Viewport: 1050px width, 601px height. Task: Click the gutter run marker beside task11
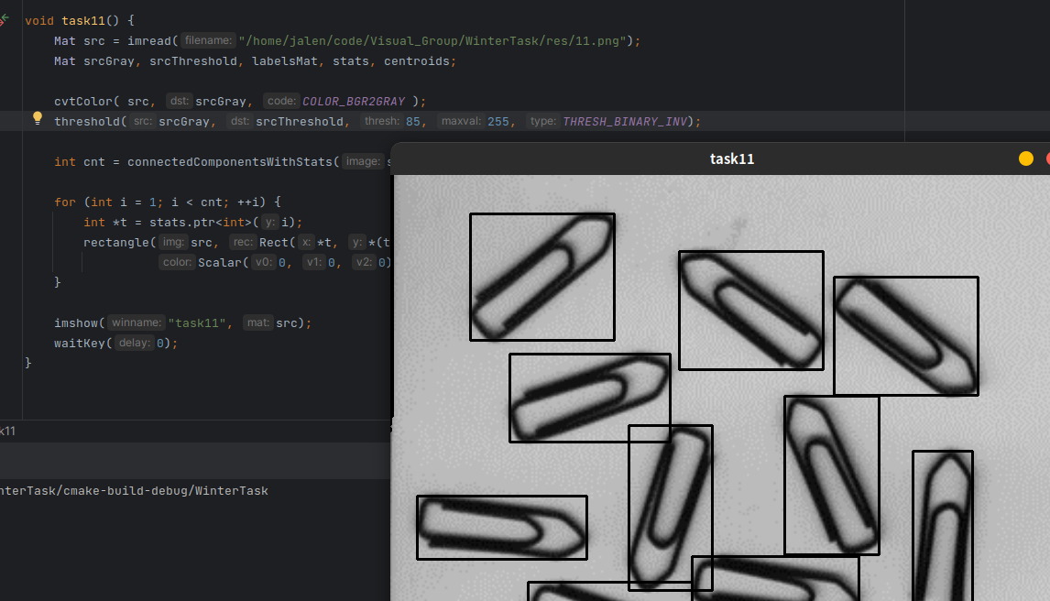[x=4, y=21]
